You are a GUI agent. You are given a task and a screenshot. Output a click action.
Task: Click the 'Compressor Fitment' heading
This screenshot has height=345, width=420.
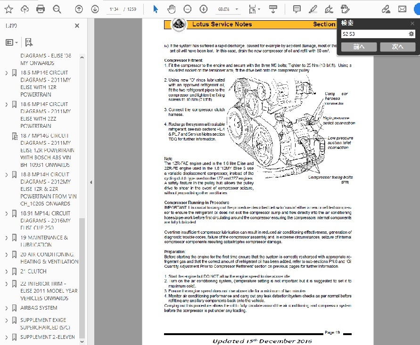click(x=183, y=60)
